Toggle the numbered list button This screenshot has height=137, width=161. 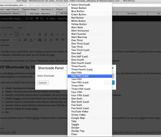pos(23,34)
